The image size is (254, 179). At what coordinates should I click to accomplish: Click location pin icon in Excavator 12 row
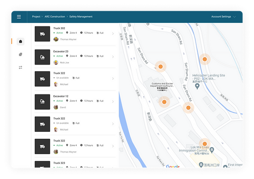[67, 101]
